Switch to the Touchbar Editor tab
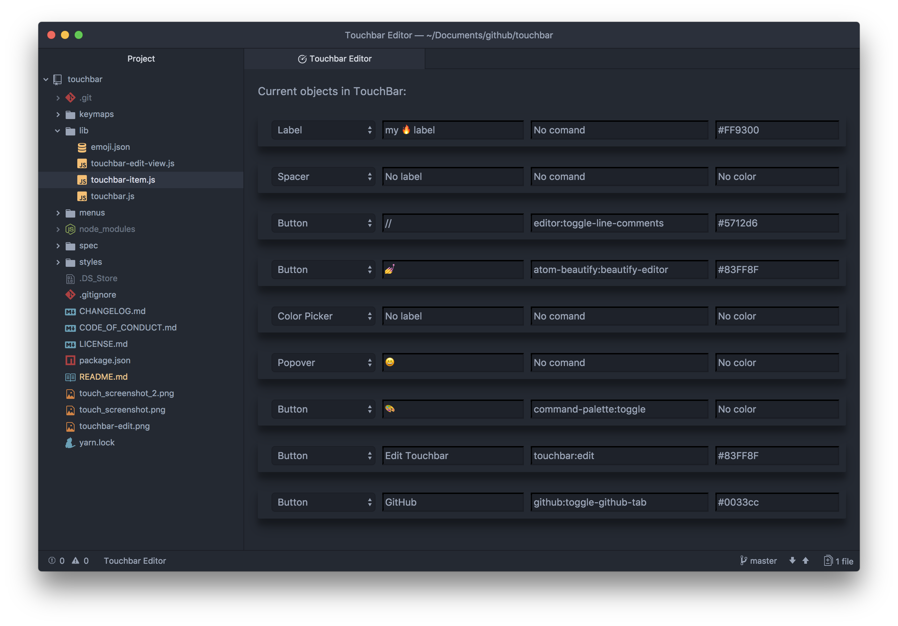The image size is (898, 626). coord(335,59)
